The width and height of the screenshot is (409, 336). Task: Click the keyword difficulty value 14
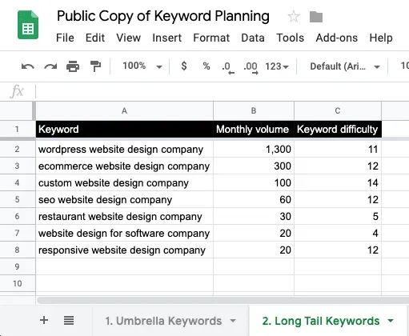(x=338, y=182)
